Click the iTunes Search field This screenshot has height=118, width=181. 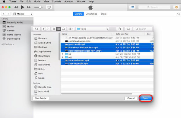click(154, 7)
